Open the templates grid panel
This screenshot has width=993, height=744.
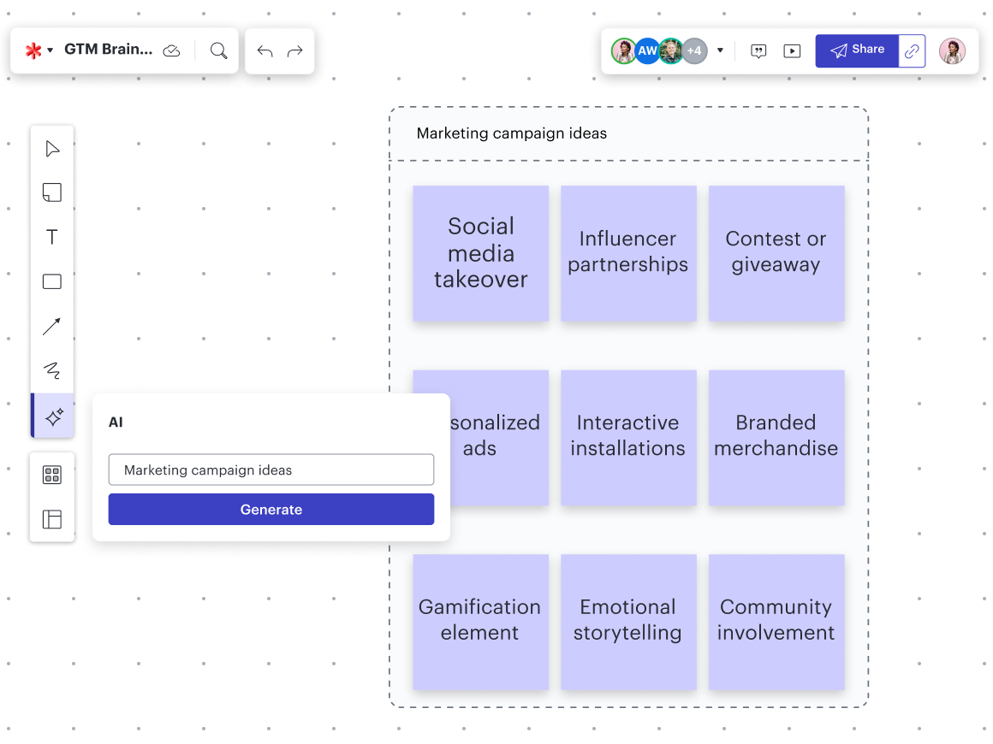point(52,474)
